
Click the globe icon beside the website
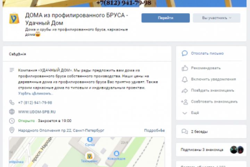coord(12,112)
